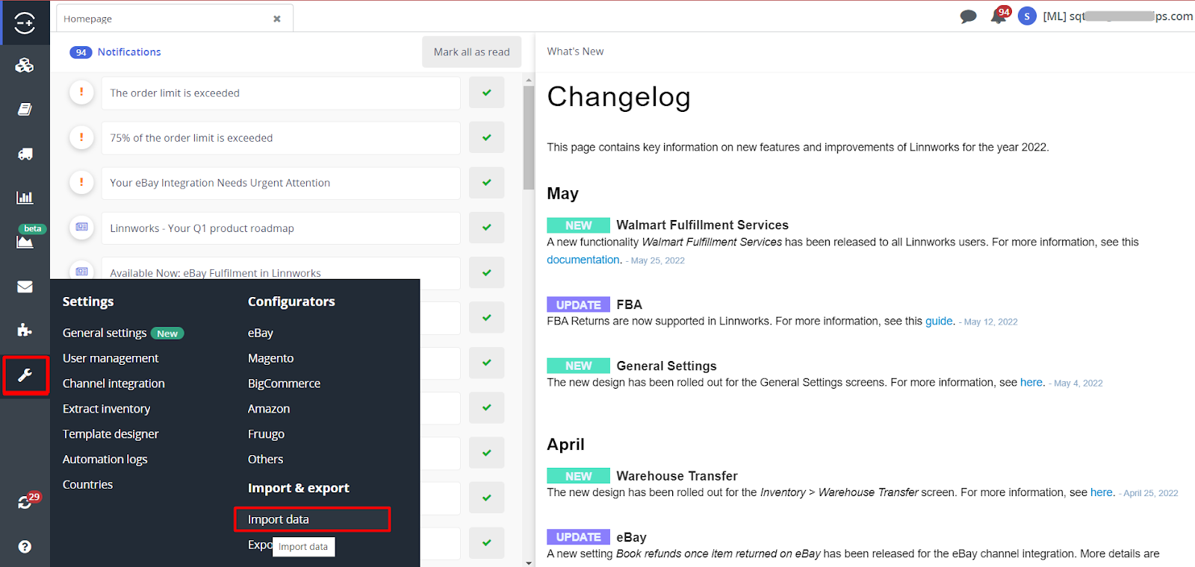Click the notifications scrollbar up arrow
The width and height of the screenshot is (1195, 567).
click(529, 80)
